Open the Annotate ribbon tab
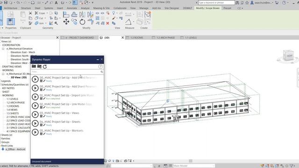 pyautogui.click(x=71, y=8)
